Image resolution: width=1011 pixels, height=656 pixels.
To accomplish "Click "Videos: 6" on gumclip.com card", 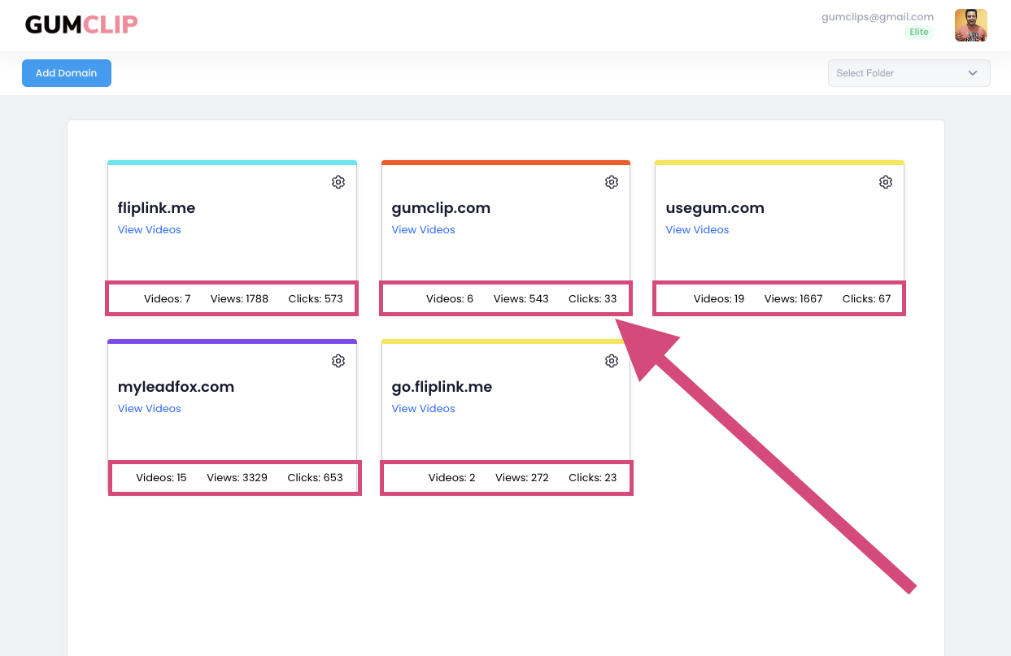I will pyautogui.click(x=450, y=299).
